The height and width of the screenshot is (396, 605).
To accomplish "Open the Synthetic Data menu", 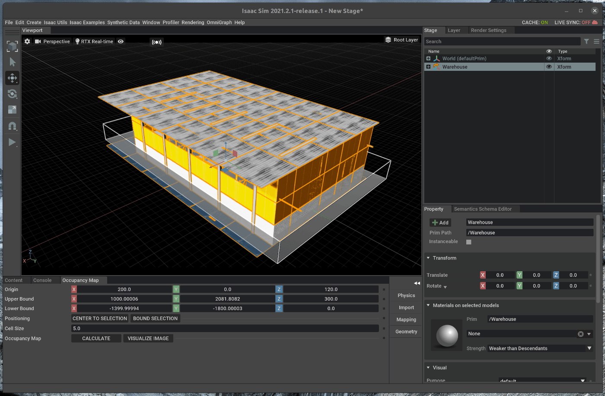I will point(124,22).
